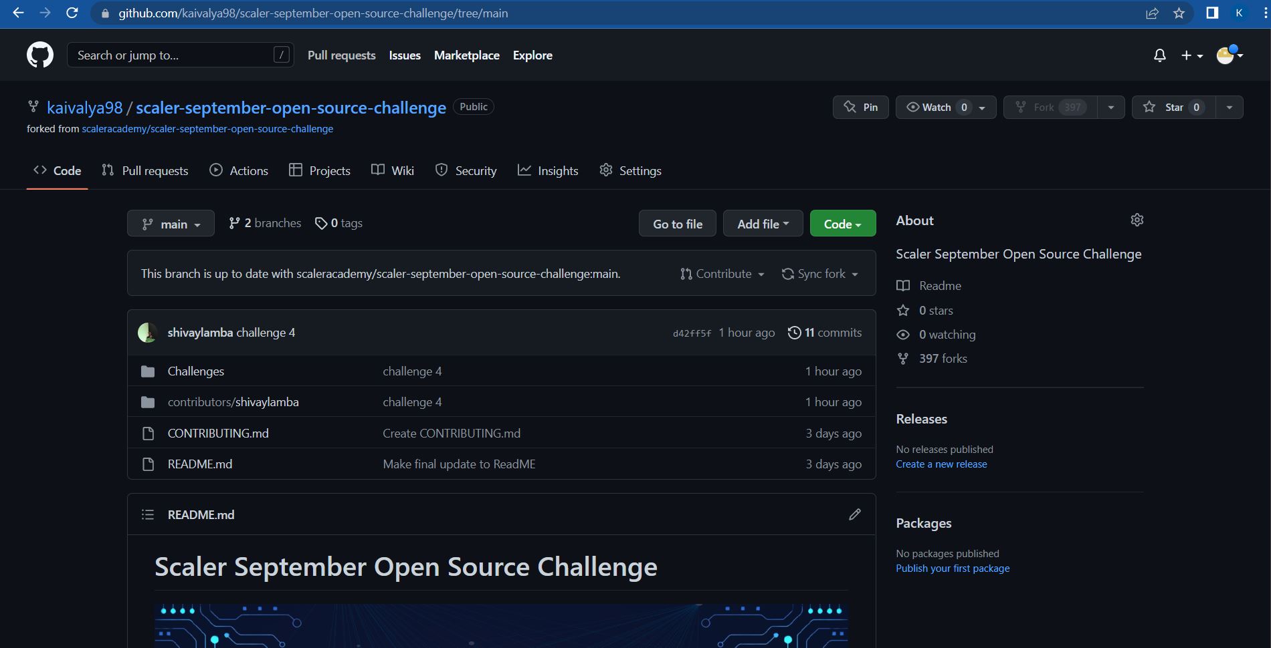Viewport: 1271px width, 648px height.
Task: Select the Settings tab
Action: (631, 171)
